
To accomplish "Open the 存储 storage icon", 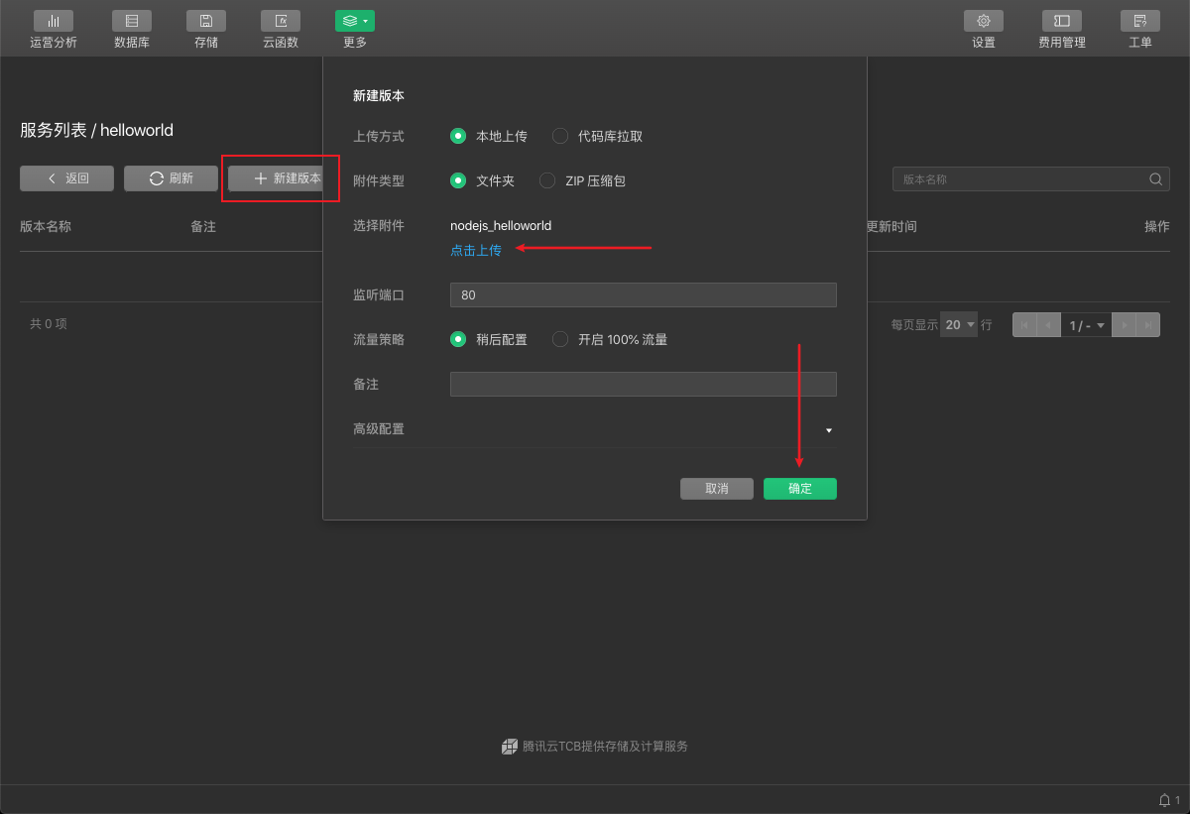I will click(x=206, y=21).
